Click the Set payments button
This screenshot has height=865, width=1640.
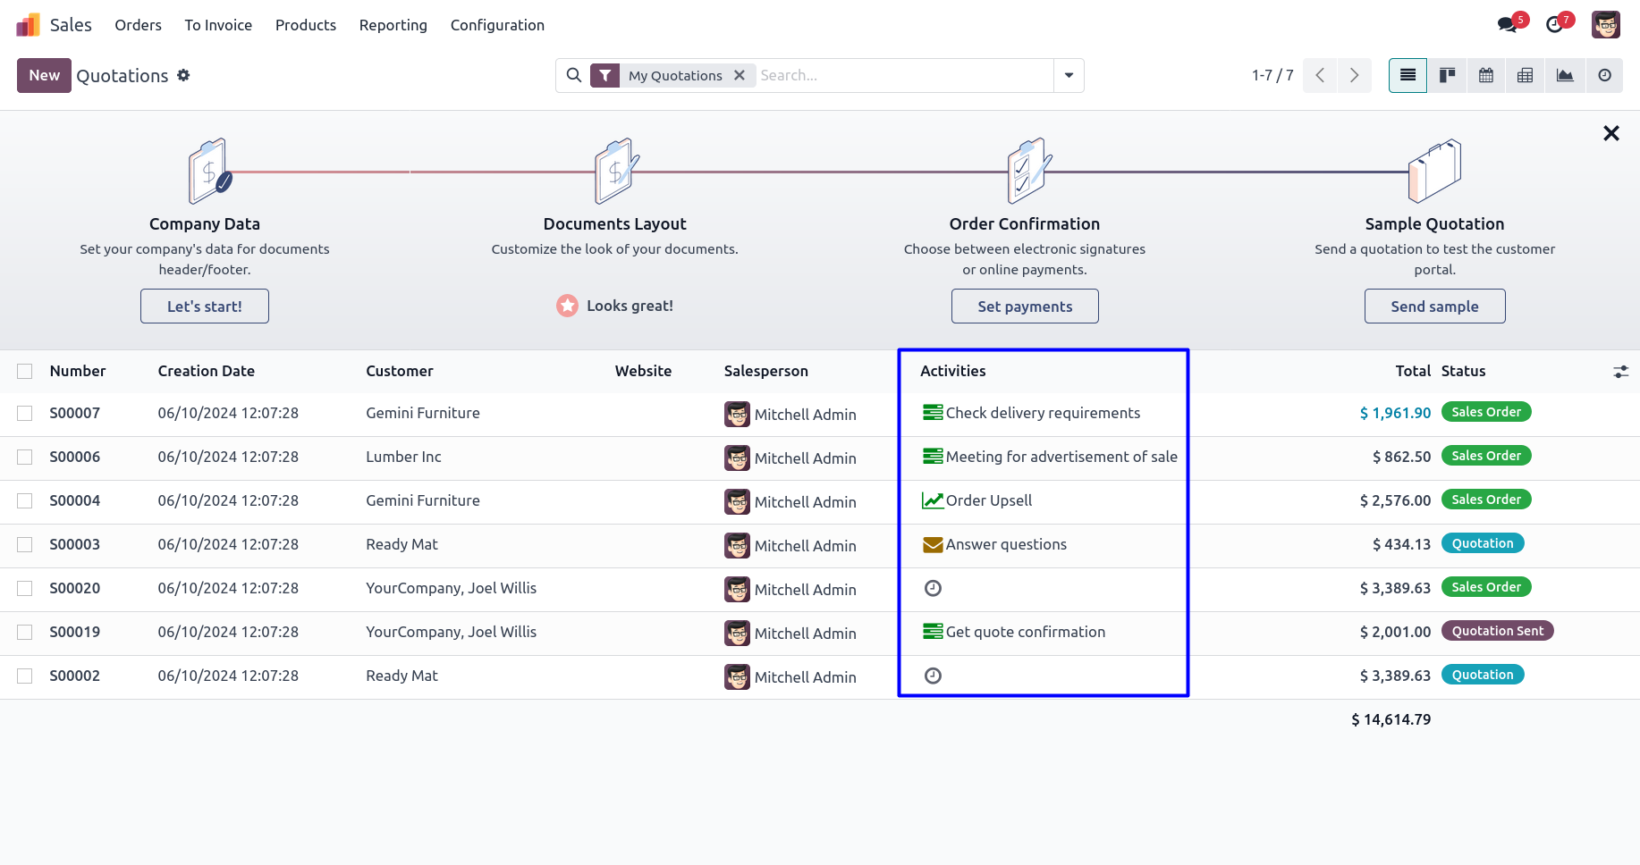click(x=1025, y=307)
